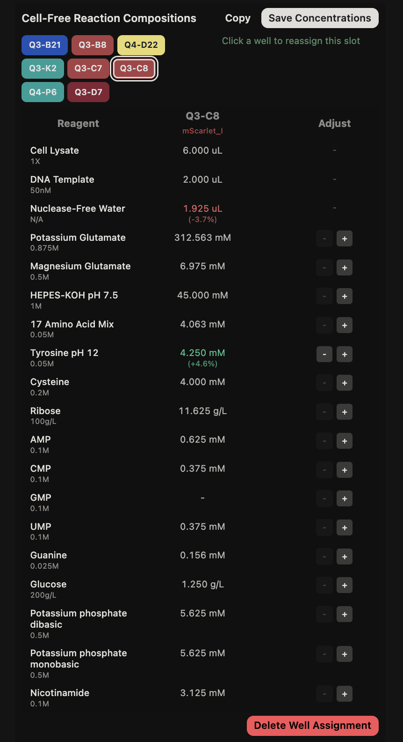Choose the Q3-D7 well slot
Screen dimensions: 403x742
pyautogui.click(x=88, y=92)
